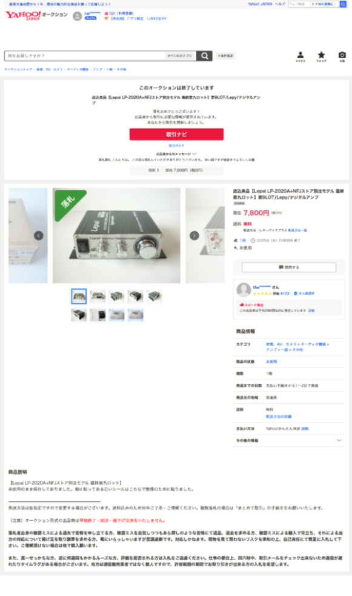Expand the seller message chevron
The height and width of the screenshot is (596, 352).
pos(195,154)
